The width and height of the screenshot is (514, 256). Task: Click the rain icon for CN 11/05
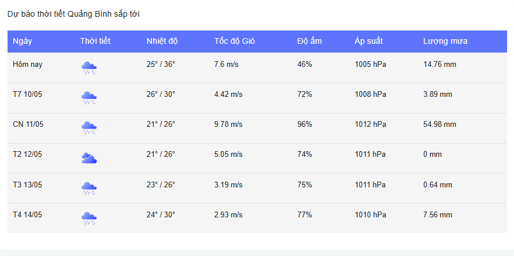(x=89, y=128)
